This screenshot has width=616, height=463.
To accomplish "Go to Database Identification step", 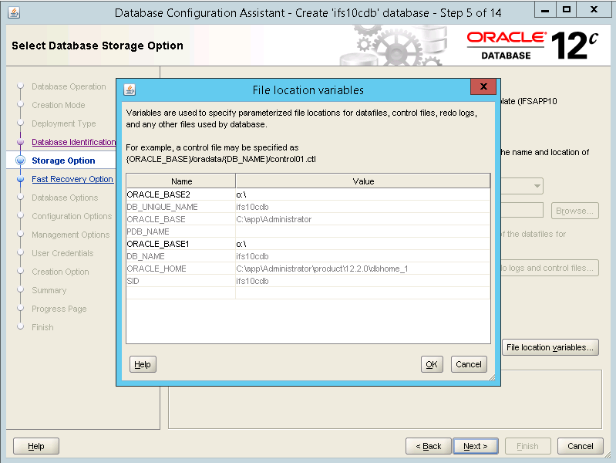I will tap(73, 142).
